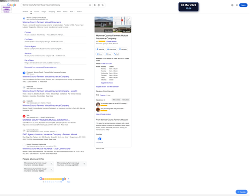Open the Our Team sitelink
This screenshot has height=196, width=251.
point(29,39)
